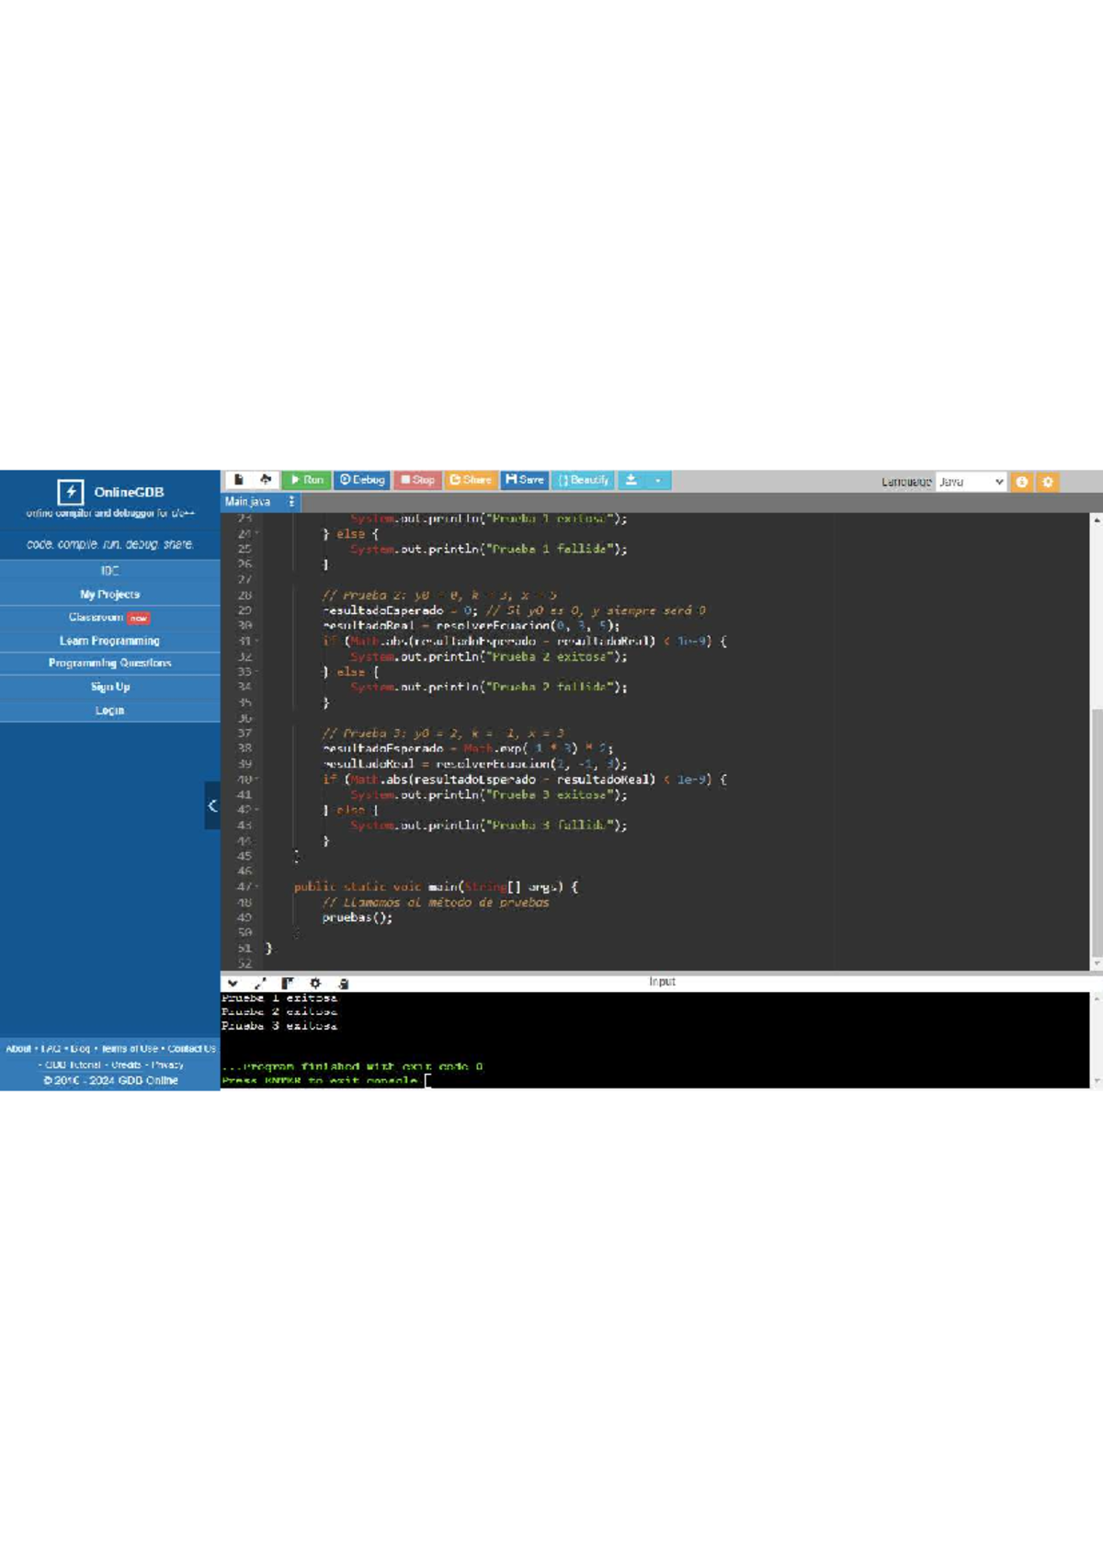Click the upload file icon

click(x=266, y=480)
